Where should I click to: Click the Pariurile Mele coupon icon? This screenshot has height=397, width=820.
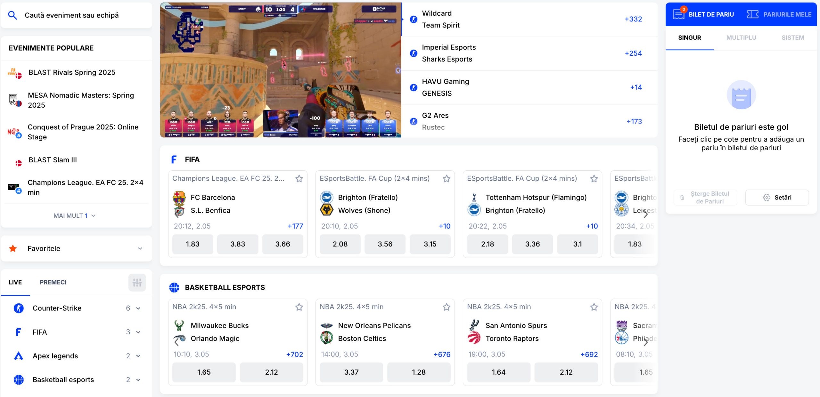pos(752,14)
